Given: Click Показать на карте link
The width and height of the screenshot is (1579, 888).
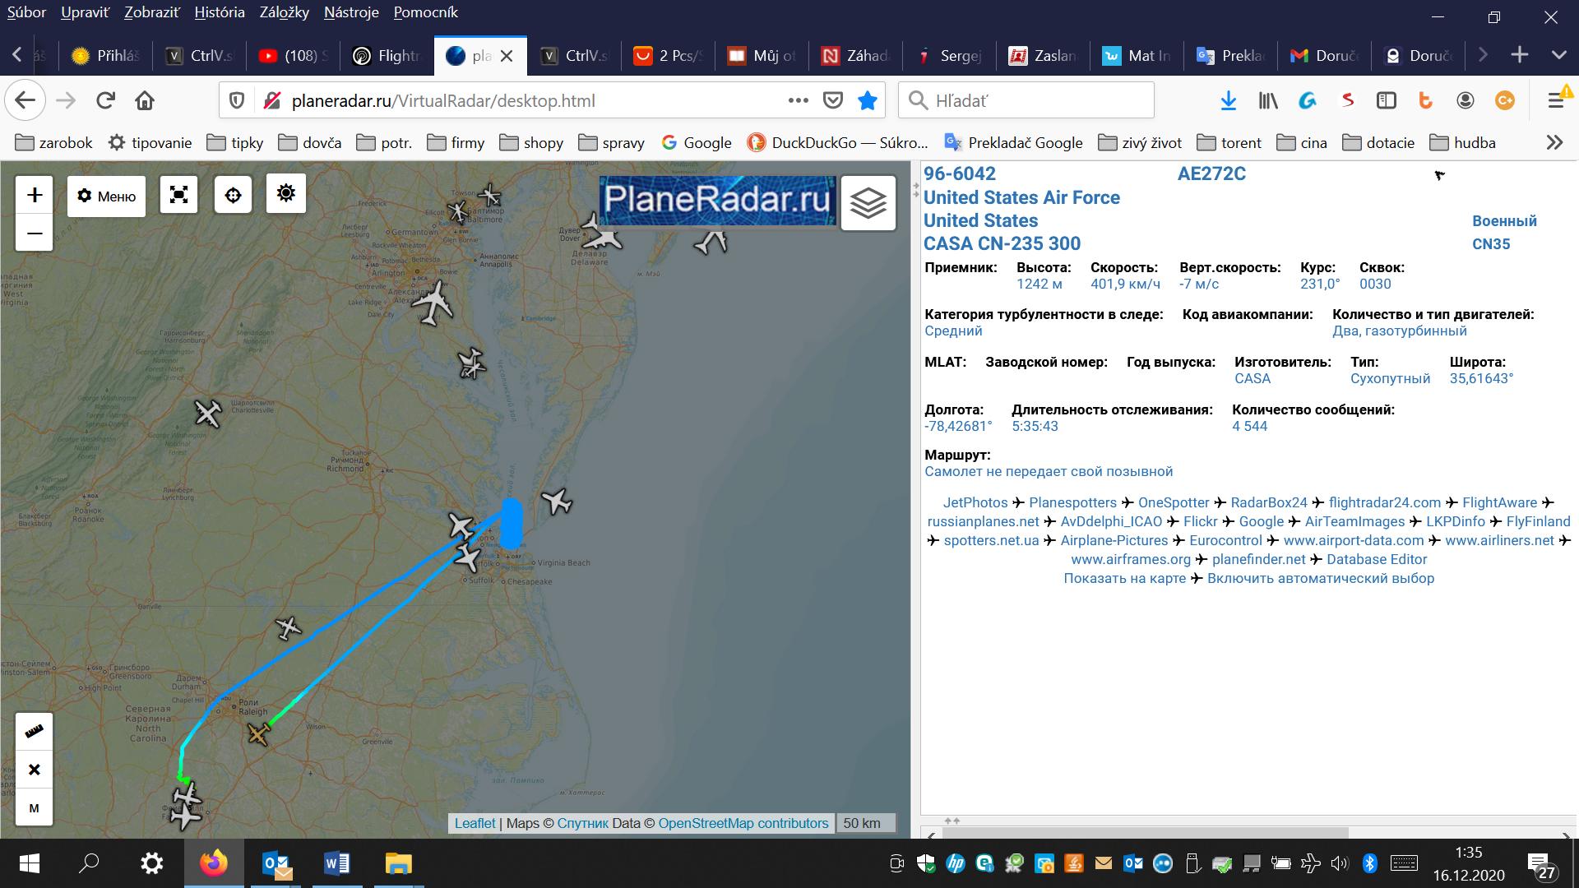Looking at the screenshot, I should tap(1124, 578).
